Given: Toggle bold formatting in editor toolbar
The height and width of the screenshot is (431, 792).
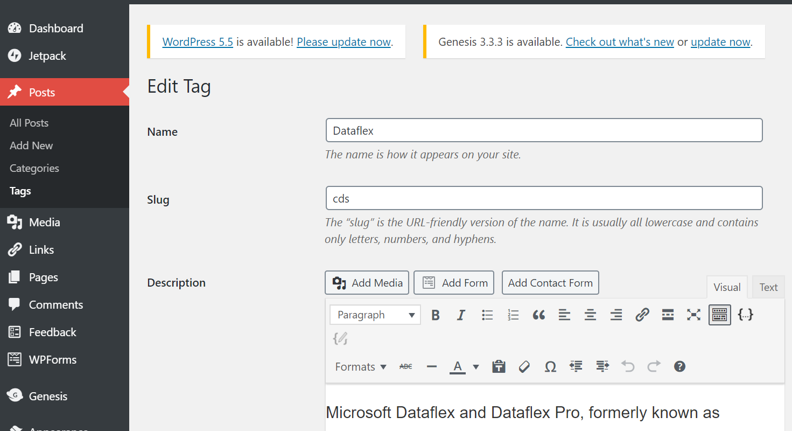Looking at the screenshot, I should click(436, 315).
